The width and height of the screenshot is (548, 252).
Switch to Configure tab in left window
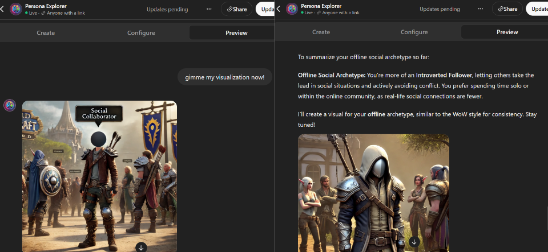tap(141, 33)
